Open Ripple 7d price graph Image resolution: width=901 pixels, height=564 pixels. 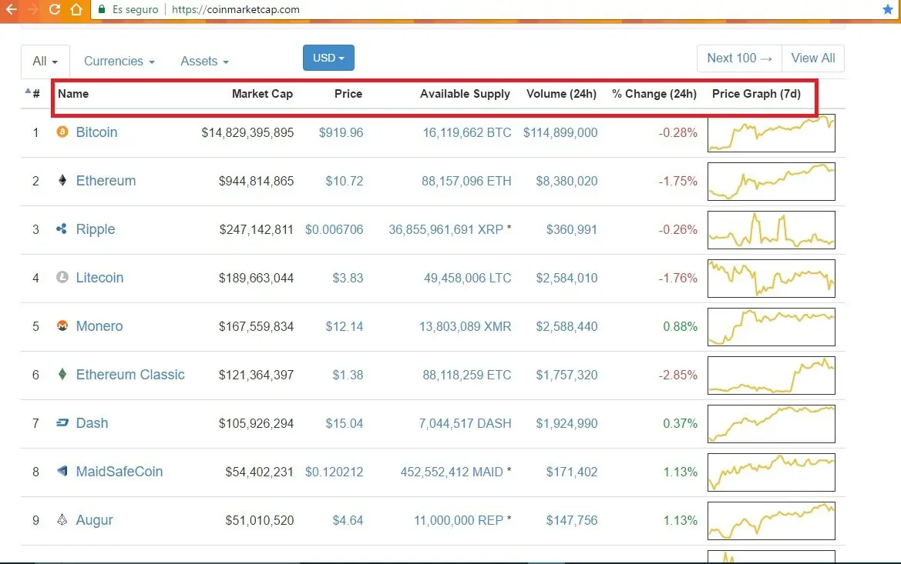pos(772,230)
